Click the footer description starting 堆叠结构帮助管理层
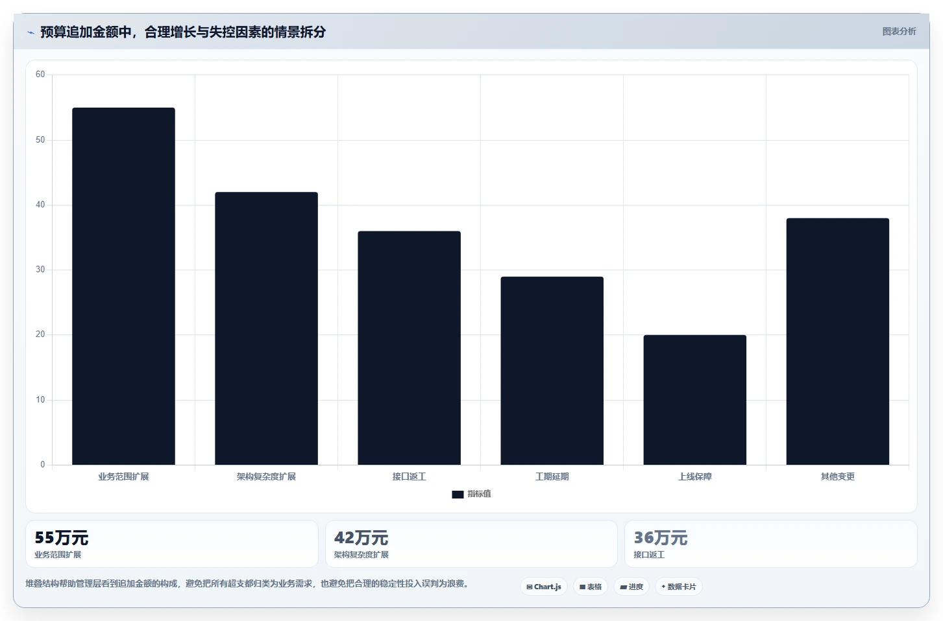943x621 pixels. click(x=247, y=583)
